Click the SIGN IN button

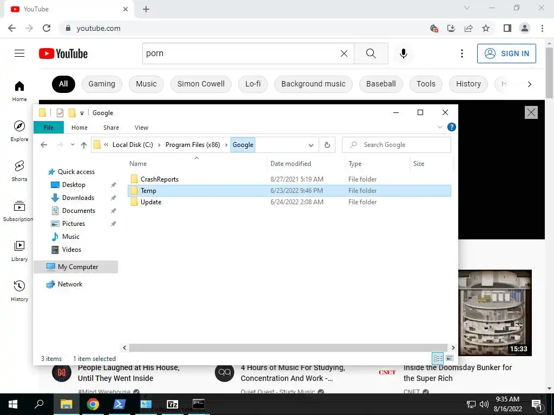click(506, 53)
